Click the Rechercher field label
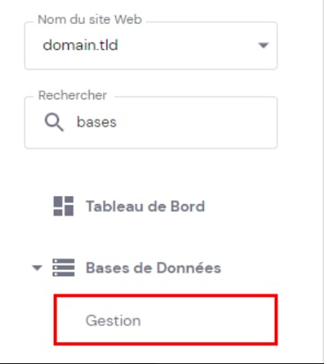 72,95
